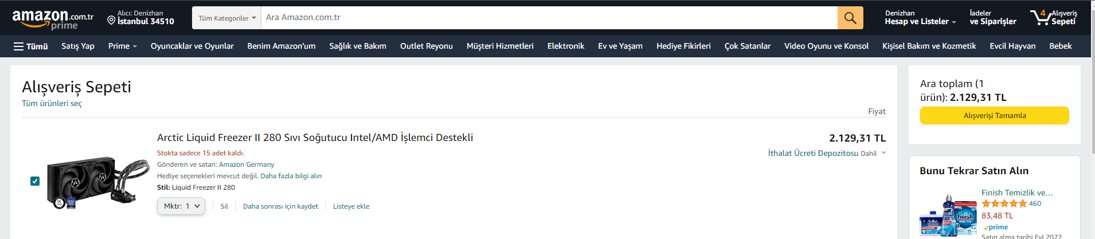Click Daha sonrası için kaydet link
1095x239 pixels.
(280, 206)
